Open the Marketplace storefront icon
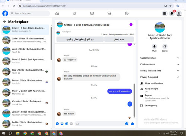The width and height of the screenshot is (186, 136). (109, 13)
